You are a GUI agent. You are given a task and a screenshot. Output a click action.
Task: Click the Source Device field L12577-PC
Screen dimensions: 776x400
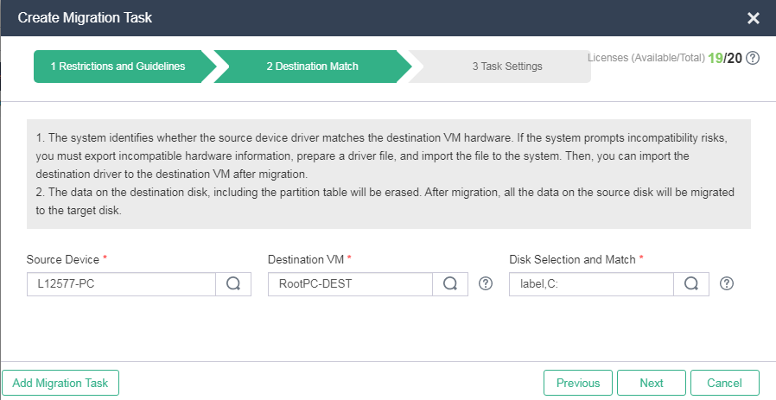tap(121, 284)
